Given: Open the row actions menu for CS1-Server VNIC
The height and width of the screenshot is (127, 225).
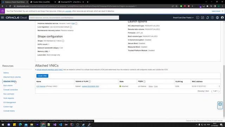Looking at the screenshot, I should click(x=219, y=86).
